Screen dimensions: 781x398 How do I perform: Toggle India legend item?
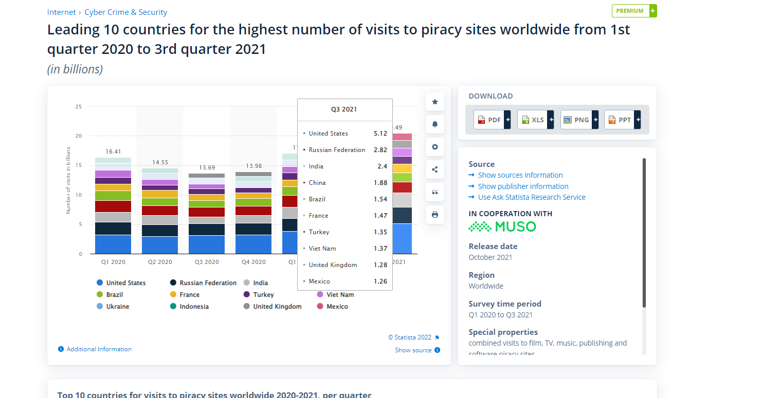click(256, 283)
